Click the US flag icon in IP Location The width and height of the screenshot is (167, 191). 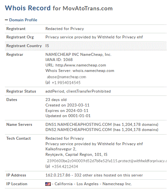pos(48,184)
